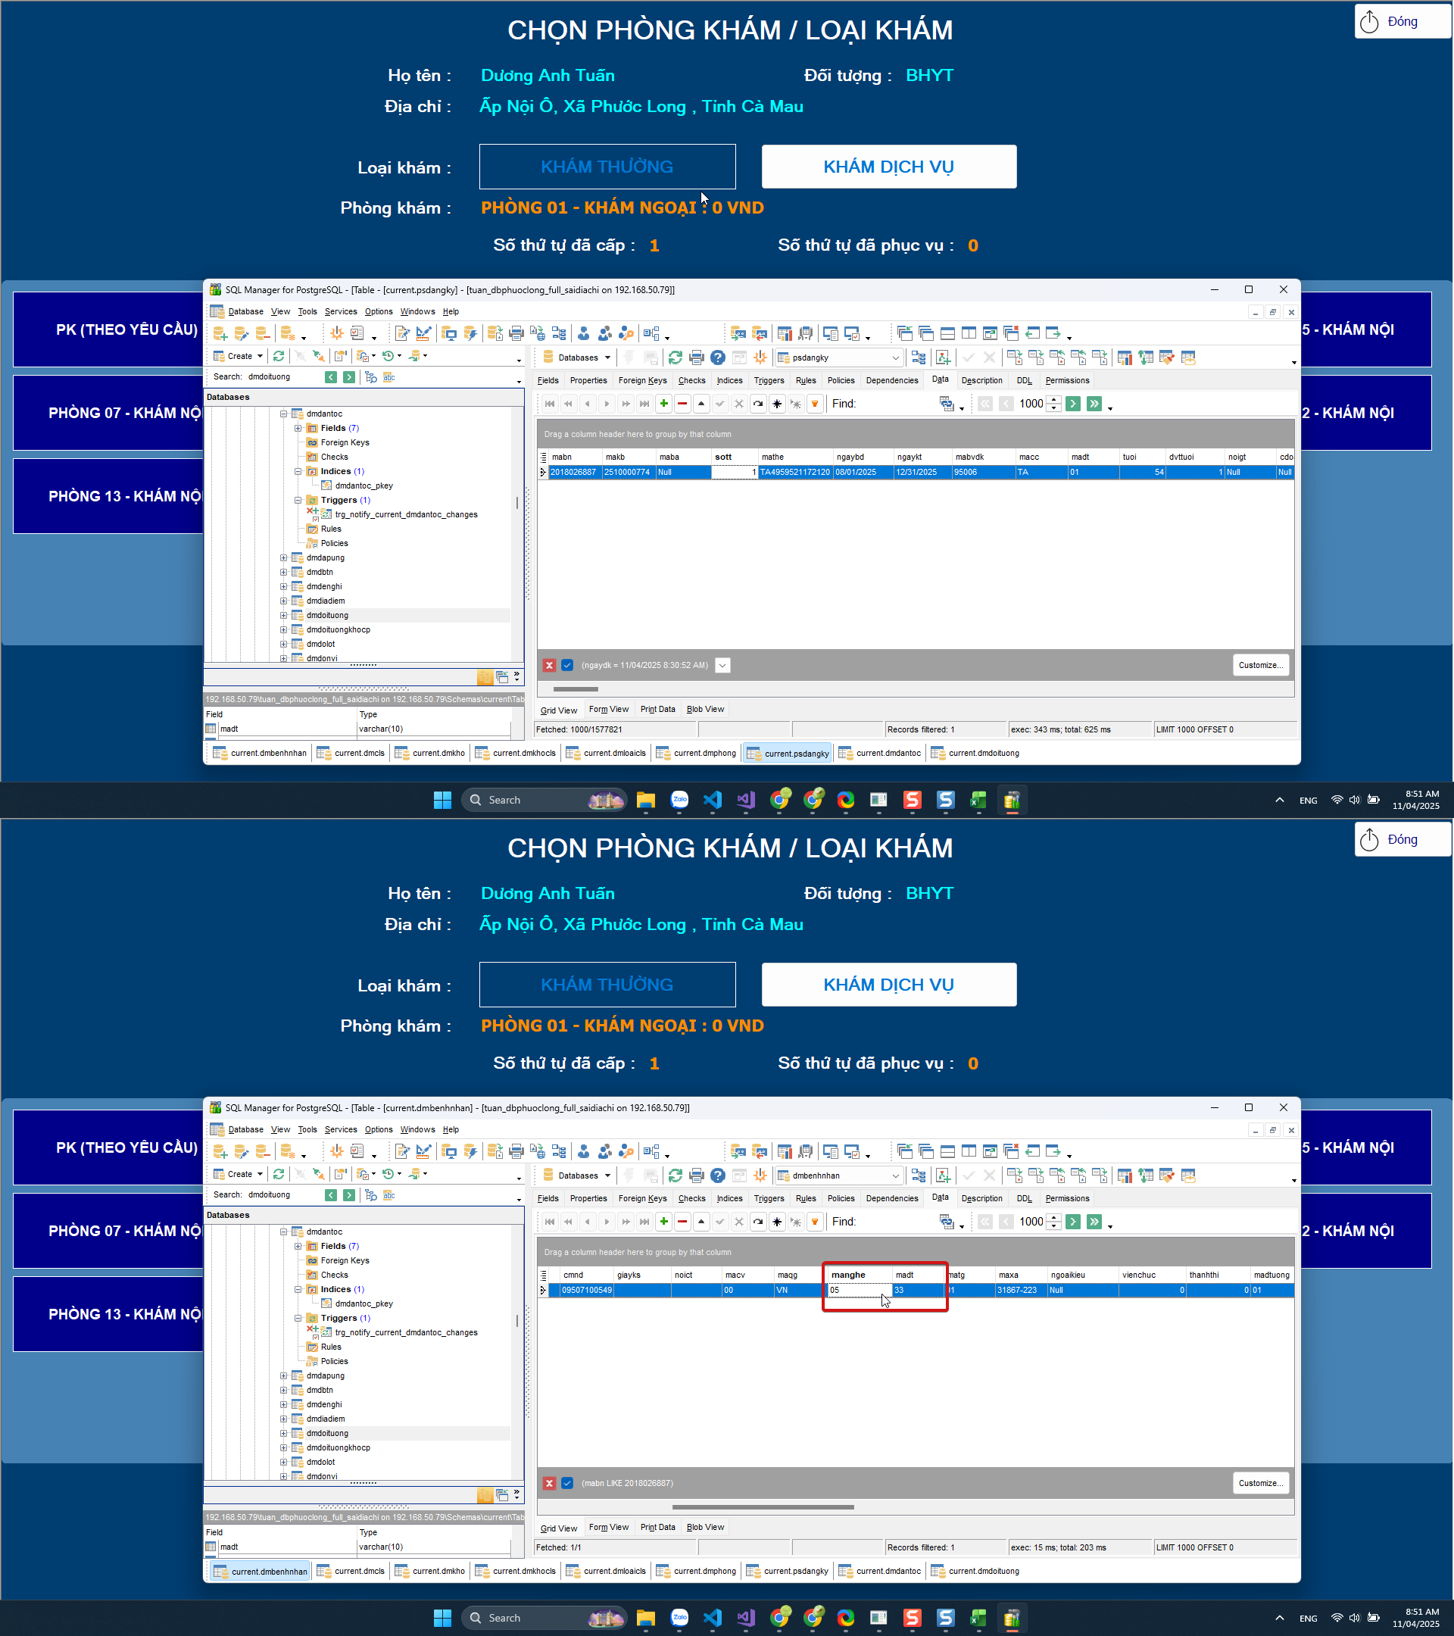This screenshot has width=1454, height=1636.
Task: Click the Refresh icon beside the dmbenhnhan table selector
Action: [x=675, y=1175]
